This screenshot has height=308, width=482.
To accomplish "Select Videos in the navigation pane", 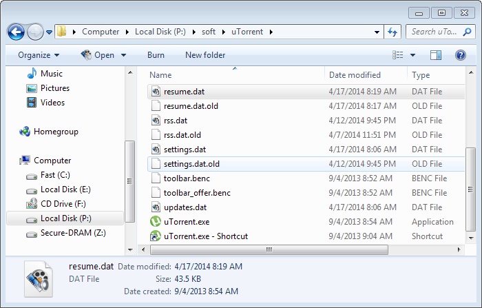I will pos(52,103).
